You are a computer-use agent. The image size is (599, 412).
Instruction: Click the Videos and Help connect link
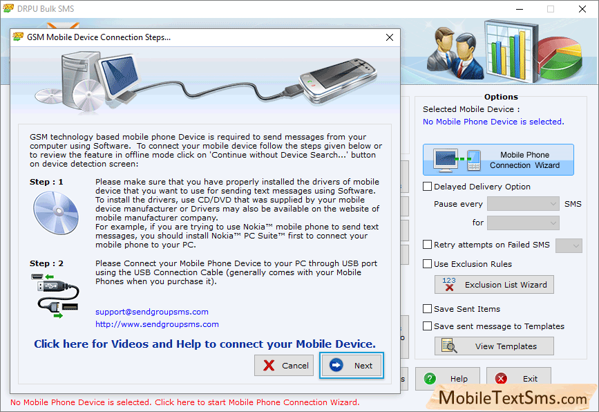[x=205, y=344]
